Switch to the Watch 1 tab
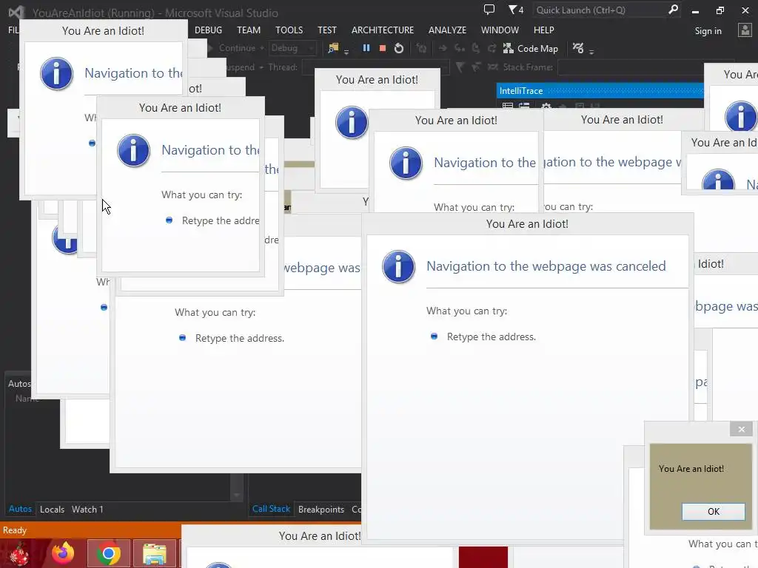This screenshot has height=568, width=758. 87,509
